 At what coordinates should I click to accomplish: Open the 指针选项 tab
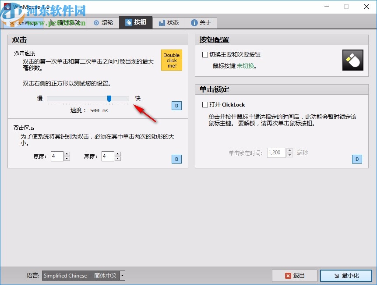pos(65,23)
